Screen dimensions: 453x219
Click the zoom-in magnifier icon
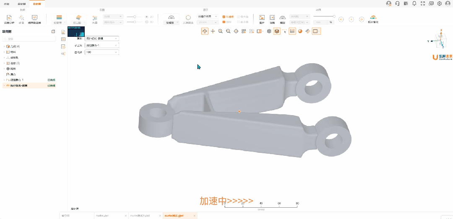(x=220, y=31)
